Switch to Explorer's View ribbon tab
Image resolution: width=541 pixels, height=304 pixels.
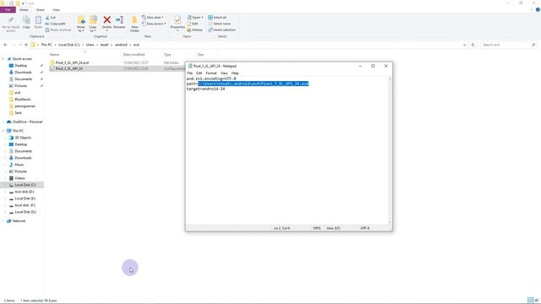pos(56,9)
